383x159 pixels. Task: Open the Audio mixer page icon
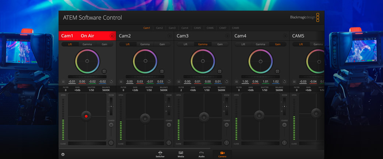pyautogui.click(x=201, y=154)
